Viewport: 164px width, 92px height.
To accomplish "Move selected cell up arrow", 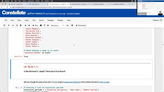I will pos(25,25).
